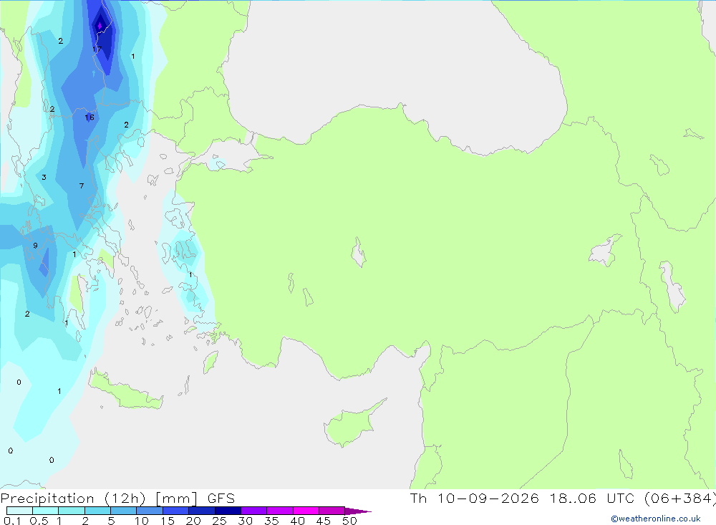Image resolution: width=716 pixels, height=525 pixels.
Task: Select the 35–40 mm purple legend swatch
Action: pos(280,511)
